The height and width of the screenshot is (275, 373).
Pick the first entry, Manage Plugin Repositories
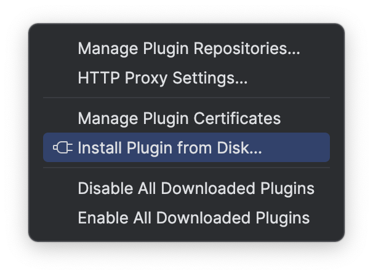point(188,49)
